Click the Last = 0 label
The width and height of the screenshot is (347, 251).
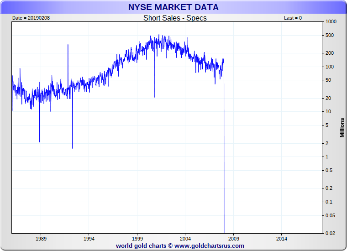[x=293, y=18]
